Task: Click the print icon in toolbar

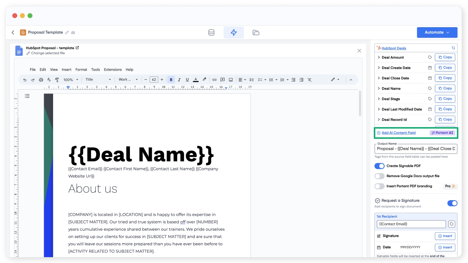Action: pos(41,80)
